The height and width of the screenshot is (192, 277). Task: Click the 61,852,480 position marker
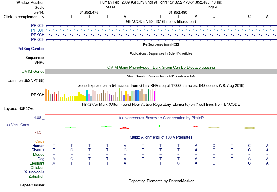(x=178, y=12)
